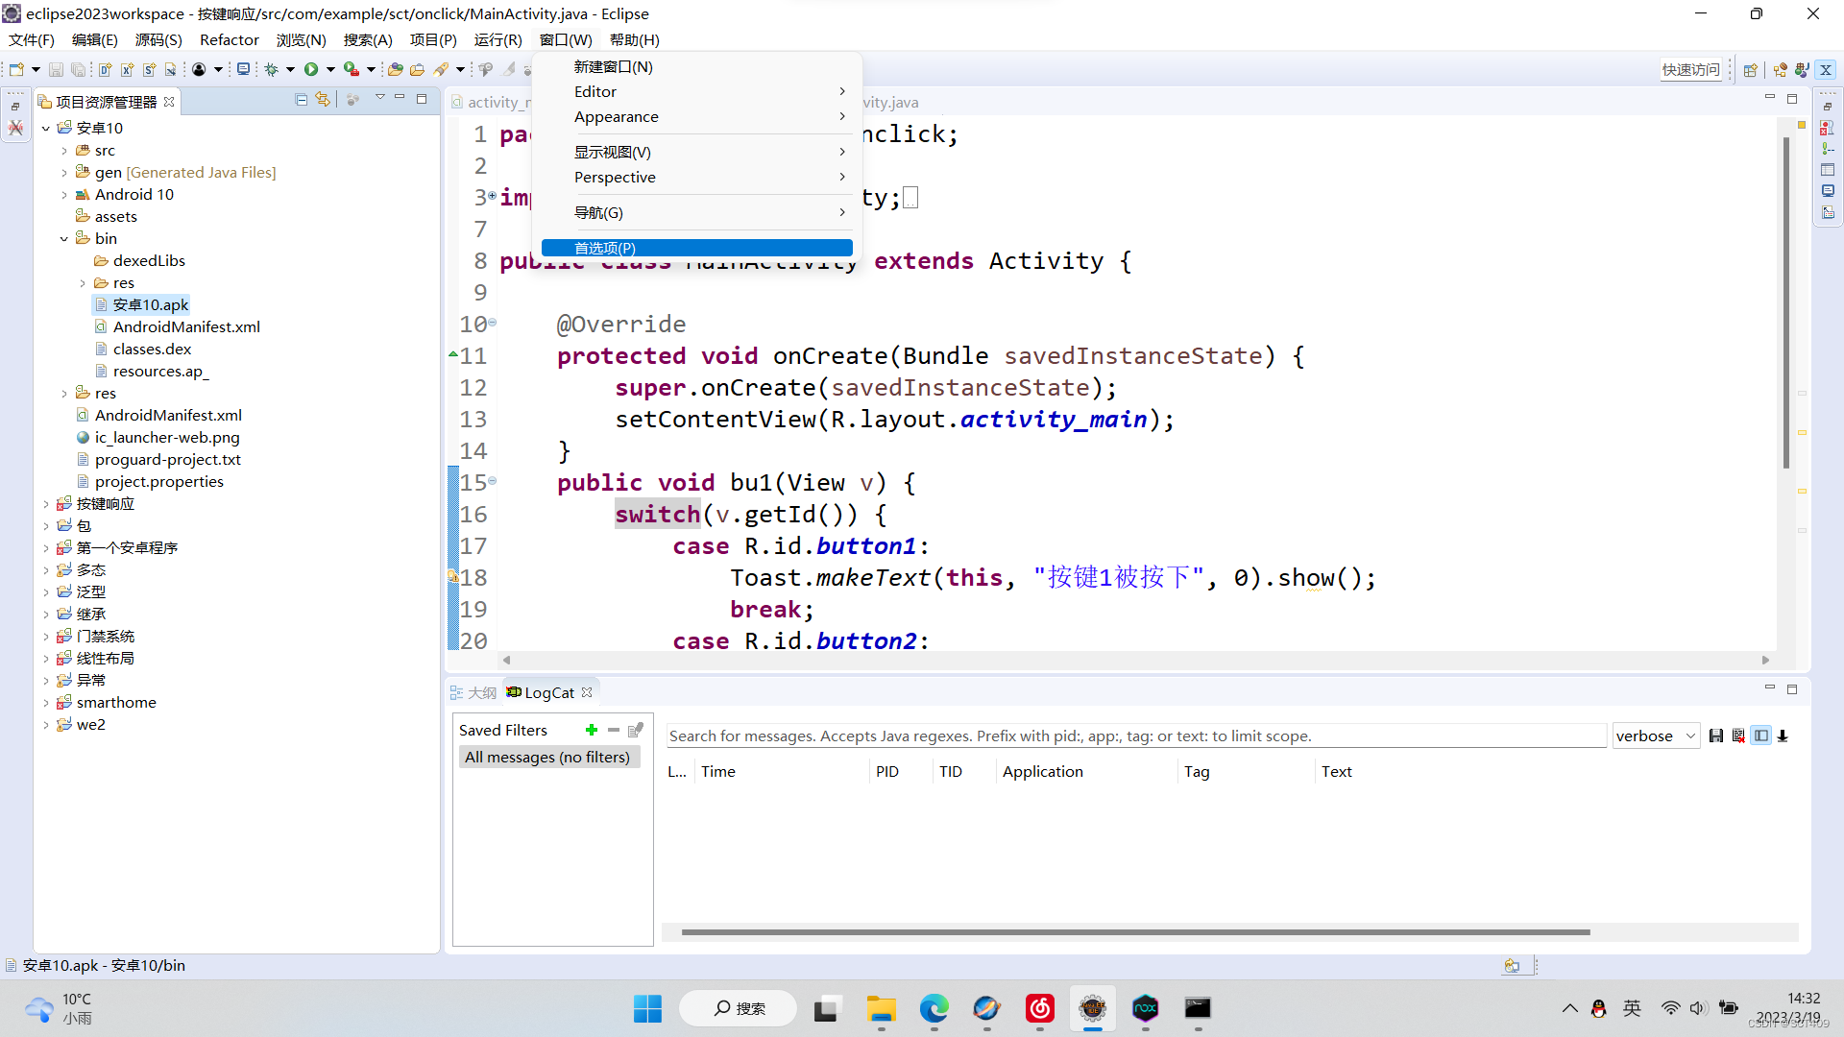Edit the selected LogCat filter icon
Screen dimensions: 1844x1037
click(635, 731)
